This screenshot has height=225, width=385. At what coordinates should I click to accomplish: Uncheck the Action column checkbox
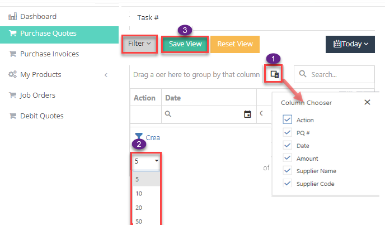[x=288, y=119]
